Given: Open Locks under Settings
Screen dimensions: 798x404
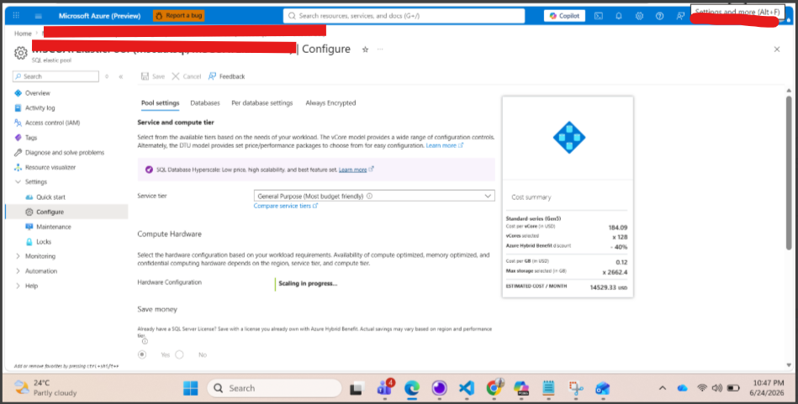Looking at the screenshot, I should tap(44, 241).
